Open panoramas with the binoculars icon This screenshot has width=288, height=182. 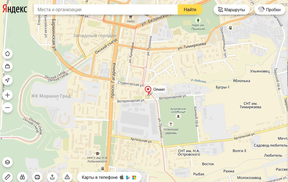click(22, 177)
